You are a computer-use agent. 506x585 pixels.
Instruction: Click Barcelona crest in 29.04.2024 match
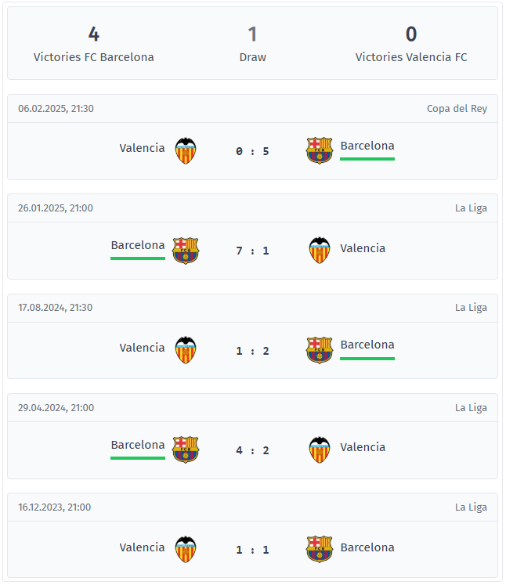pyautogui.click(x=186, y=450)
